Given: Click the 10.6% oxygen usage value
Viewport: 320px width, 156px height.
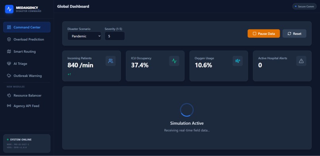Looking at the screenshot, I should pos(203,65).
